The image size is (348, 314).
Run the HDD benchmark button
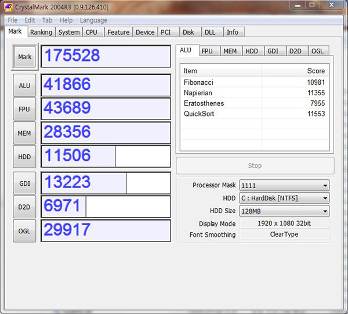tap(24, 157)
